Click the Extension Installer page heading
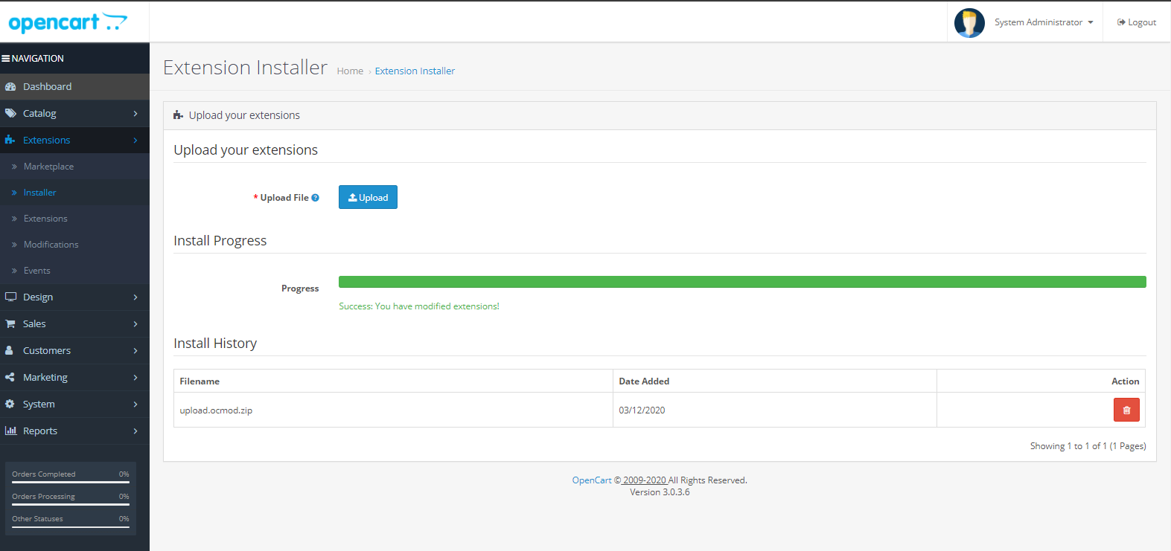 click(x=245, y=68)
